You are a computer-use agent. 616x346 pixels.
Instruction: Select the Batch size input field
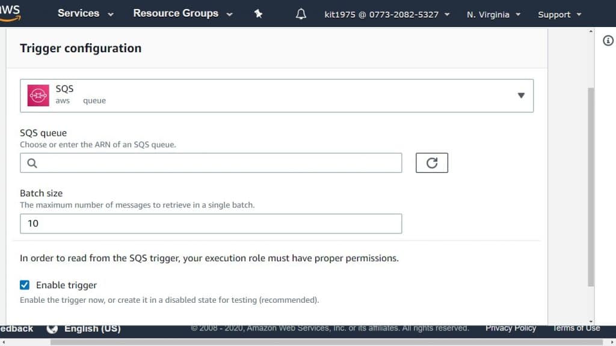[211, 223]
